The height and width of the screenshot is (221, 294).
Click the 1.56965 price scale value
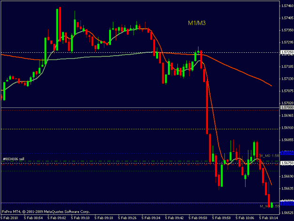tap(287, 115)
